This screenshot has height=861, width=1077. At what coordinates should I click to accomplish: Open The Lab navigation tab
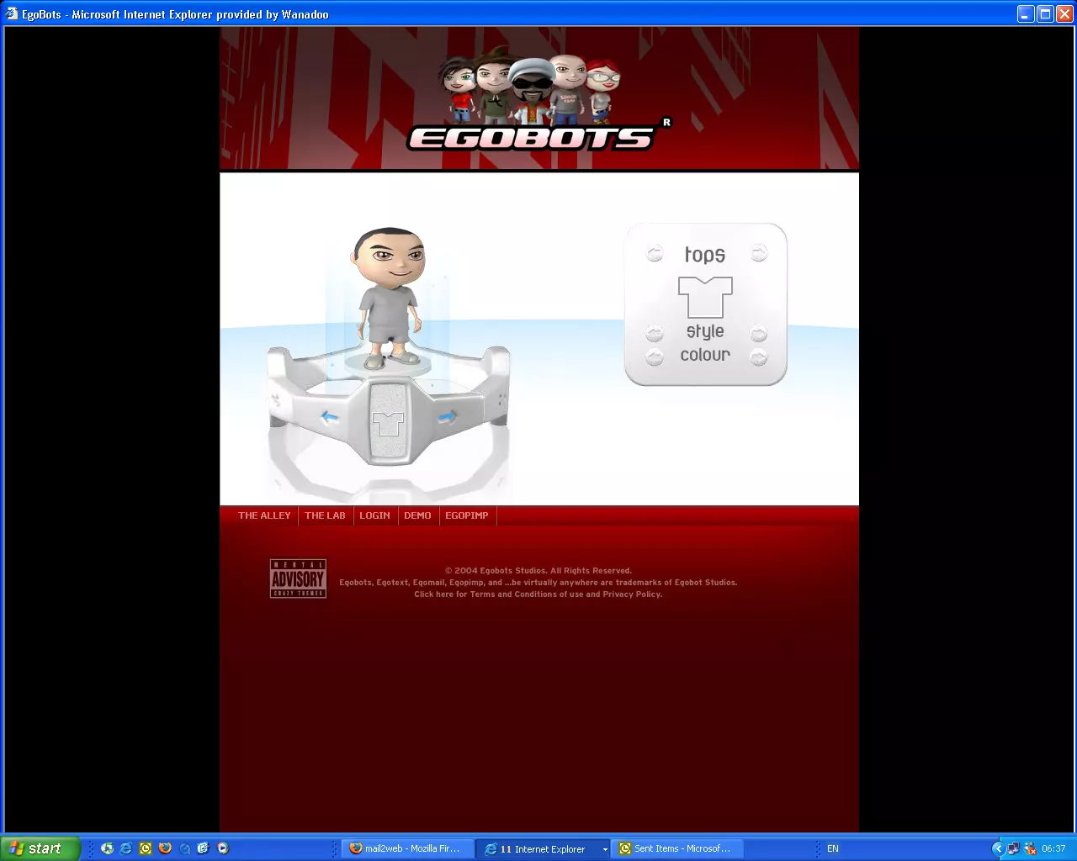(x=325, y=515)
